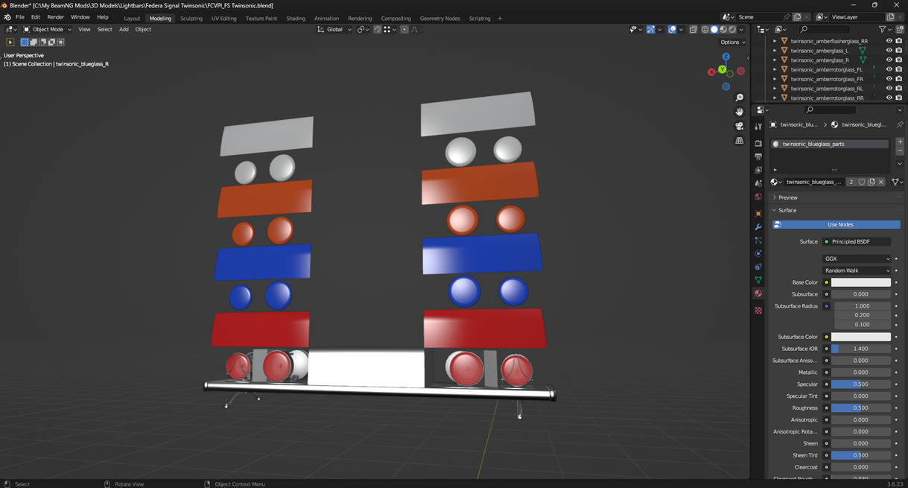Toggle X-ray view in viewport header
The width and height of the screenshot is (908, 488).
693,30
